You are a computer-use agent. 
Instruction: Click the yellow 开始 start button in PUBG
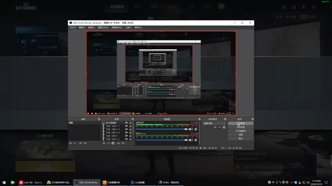click(x=45, y=166)
